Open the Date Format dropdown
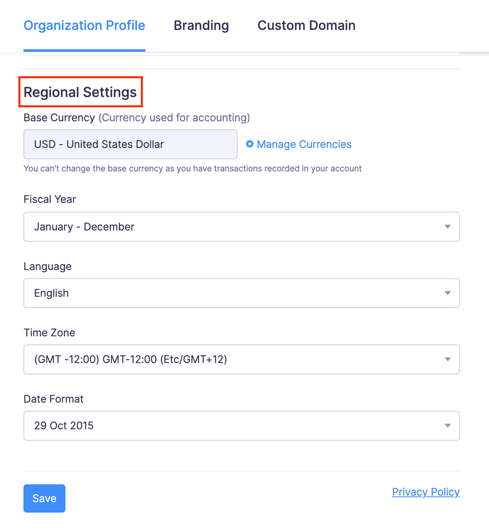Screen dimensions: 489x532 pos(241,426)
